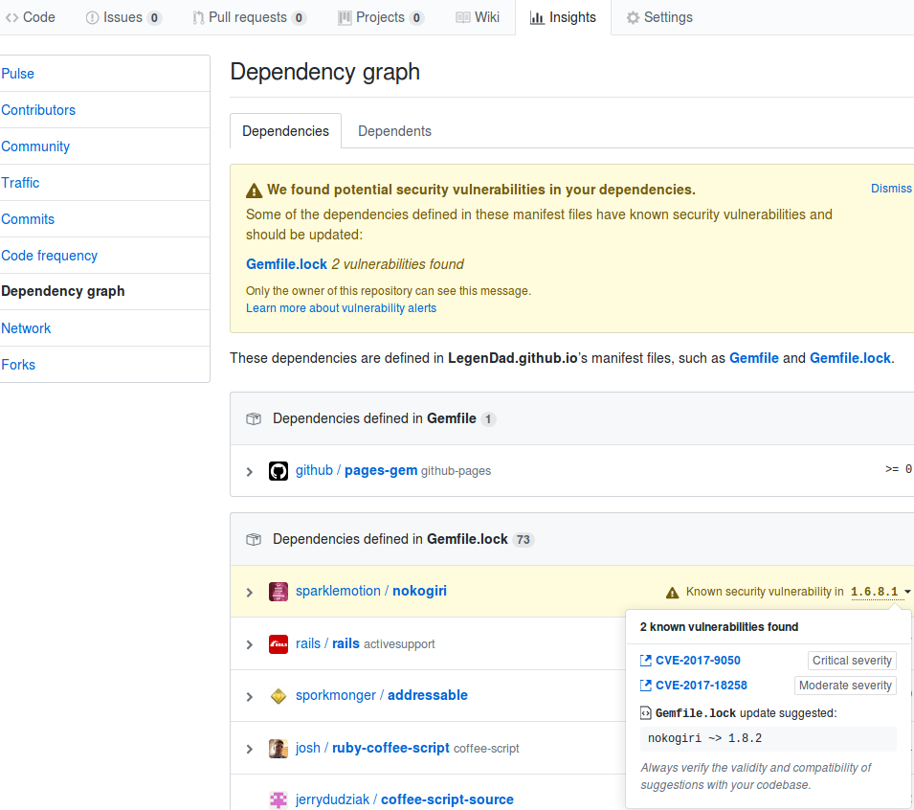This screenshot has height=810, width=914.
Task: Open the pages-gem repository link
Action: point(381,470)
